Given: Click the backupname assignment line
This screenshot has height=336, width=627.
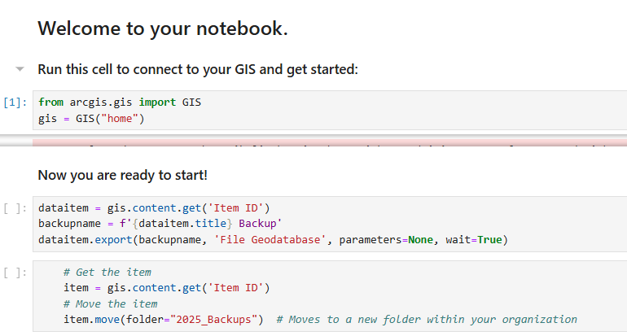Looking at the screenshot, I should point(159,224).
